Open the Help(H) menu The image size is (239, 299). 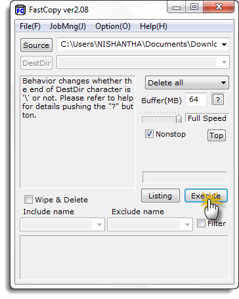154,26
